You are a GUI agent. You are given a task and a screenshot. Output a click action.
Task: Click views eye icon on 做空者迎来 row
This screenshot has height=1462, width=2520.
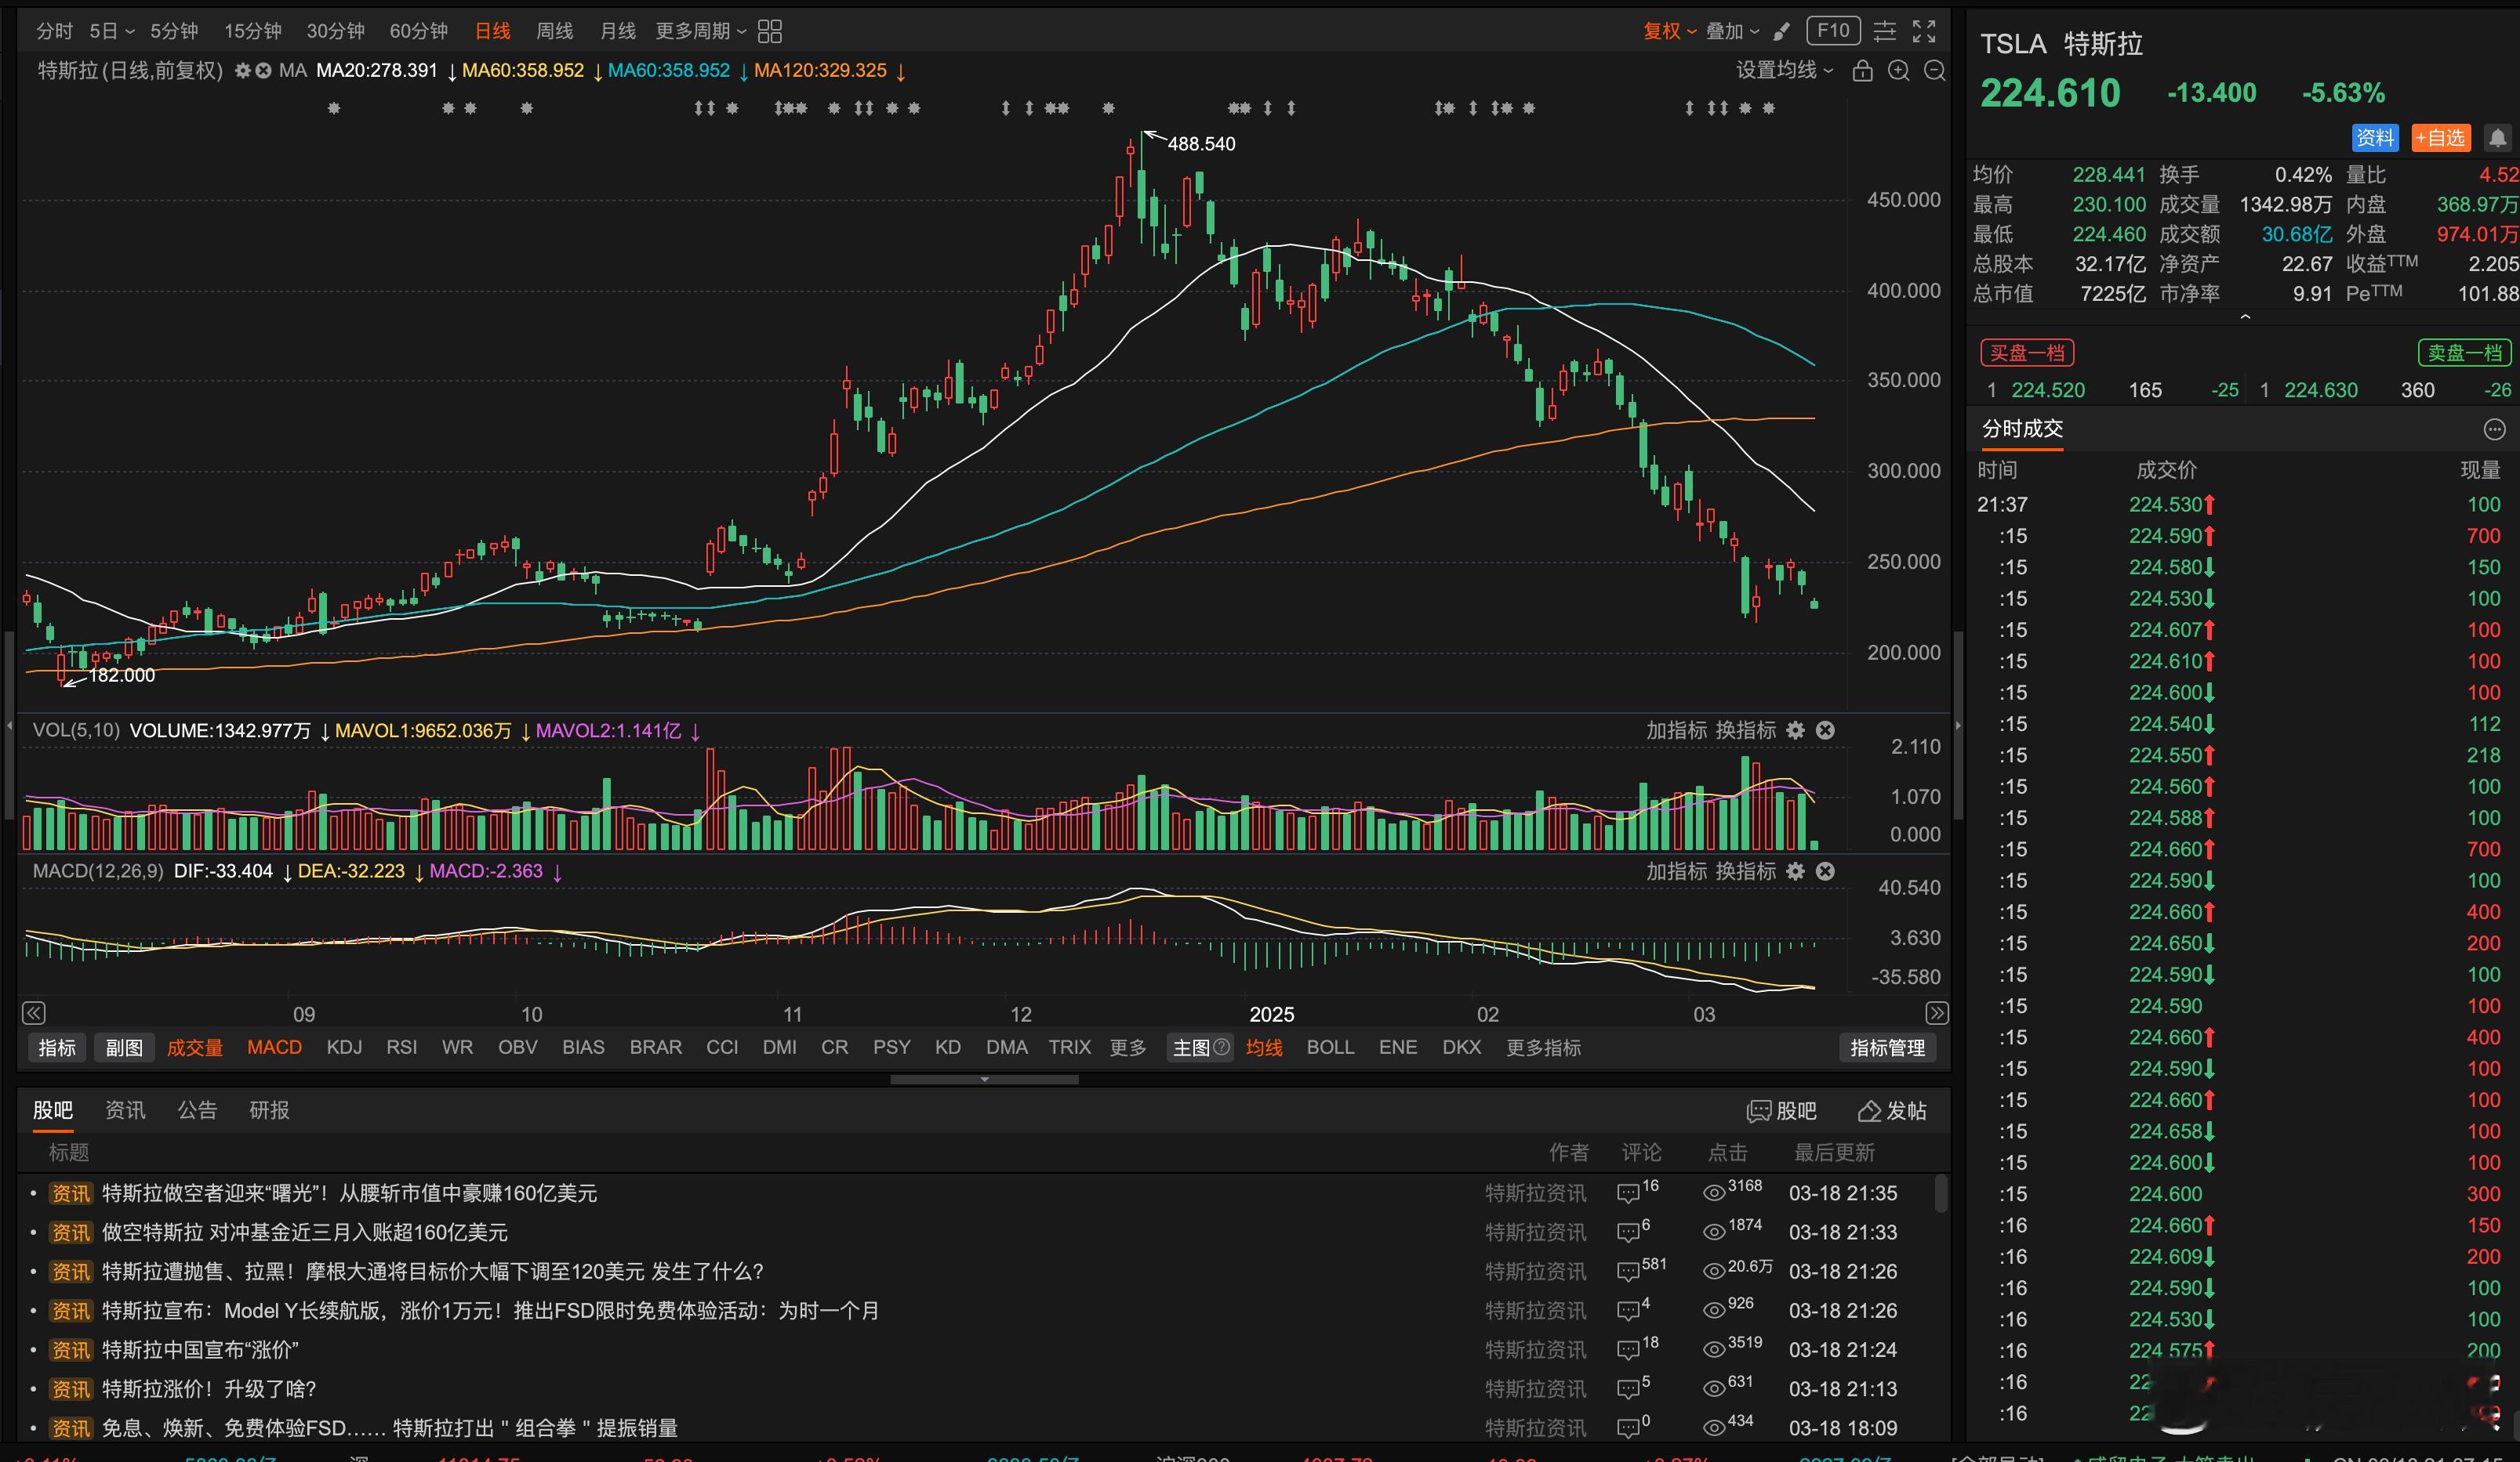point(1714,1193)
